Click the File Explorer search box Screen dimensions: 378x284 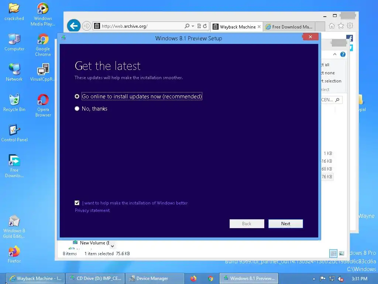click(x=331, y=100)
